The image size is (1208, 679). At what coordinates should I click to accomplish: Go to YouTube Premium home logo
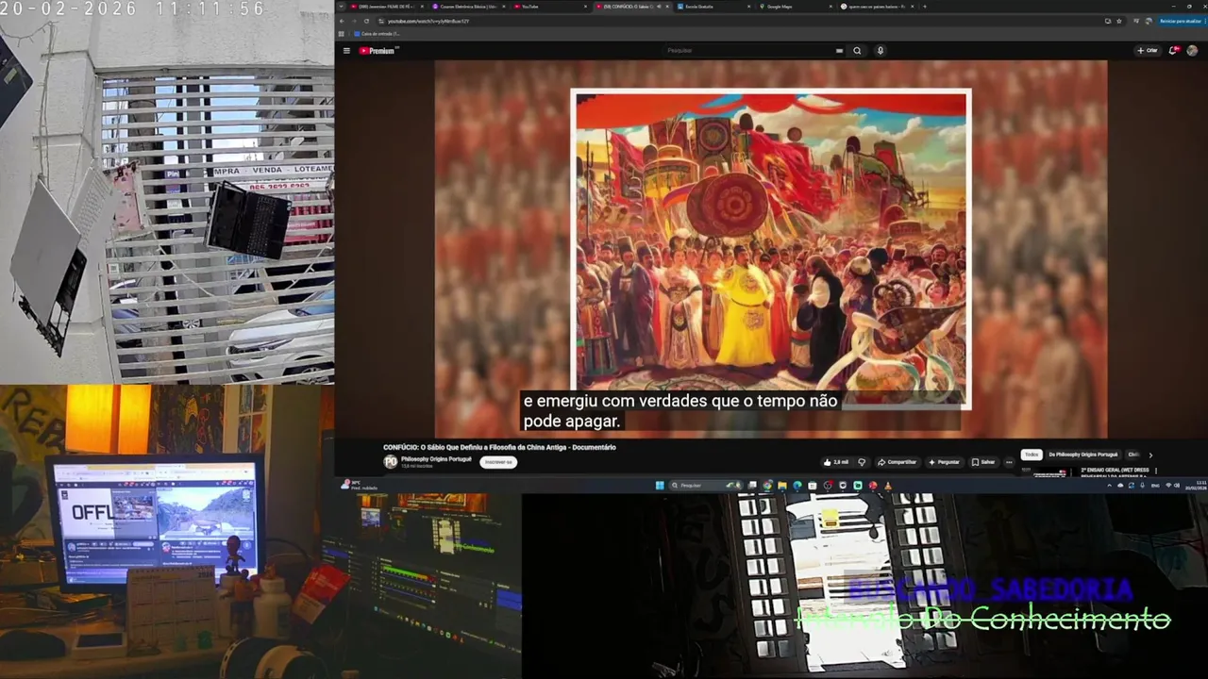coord(378,51)
